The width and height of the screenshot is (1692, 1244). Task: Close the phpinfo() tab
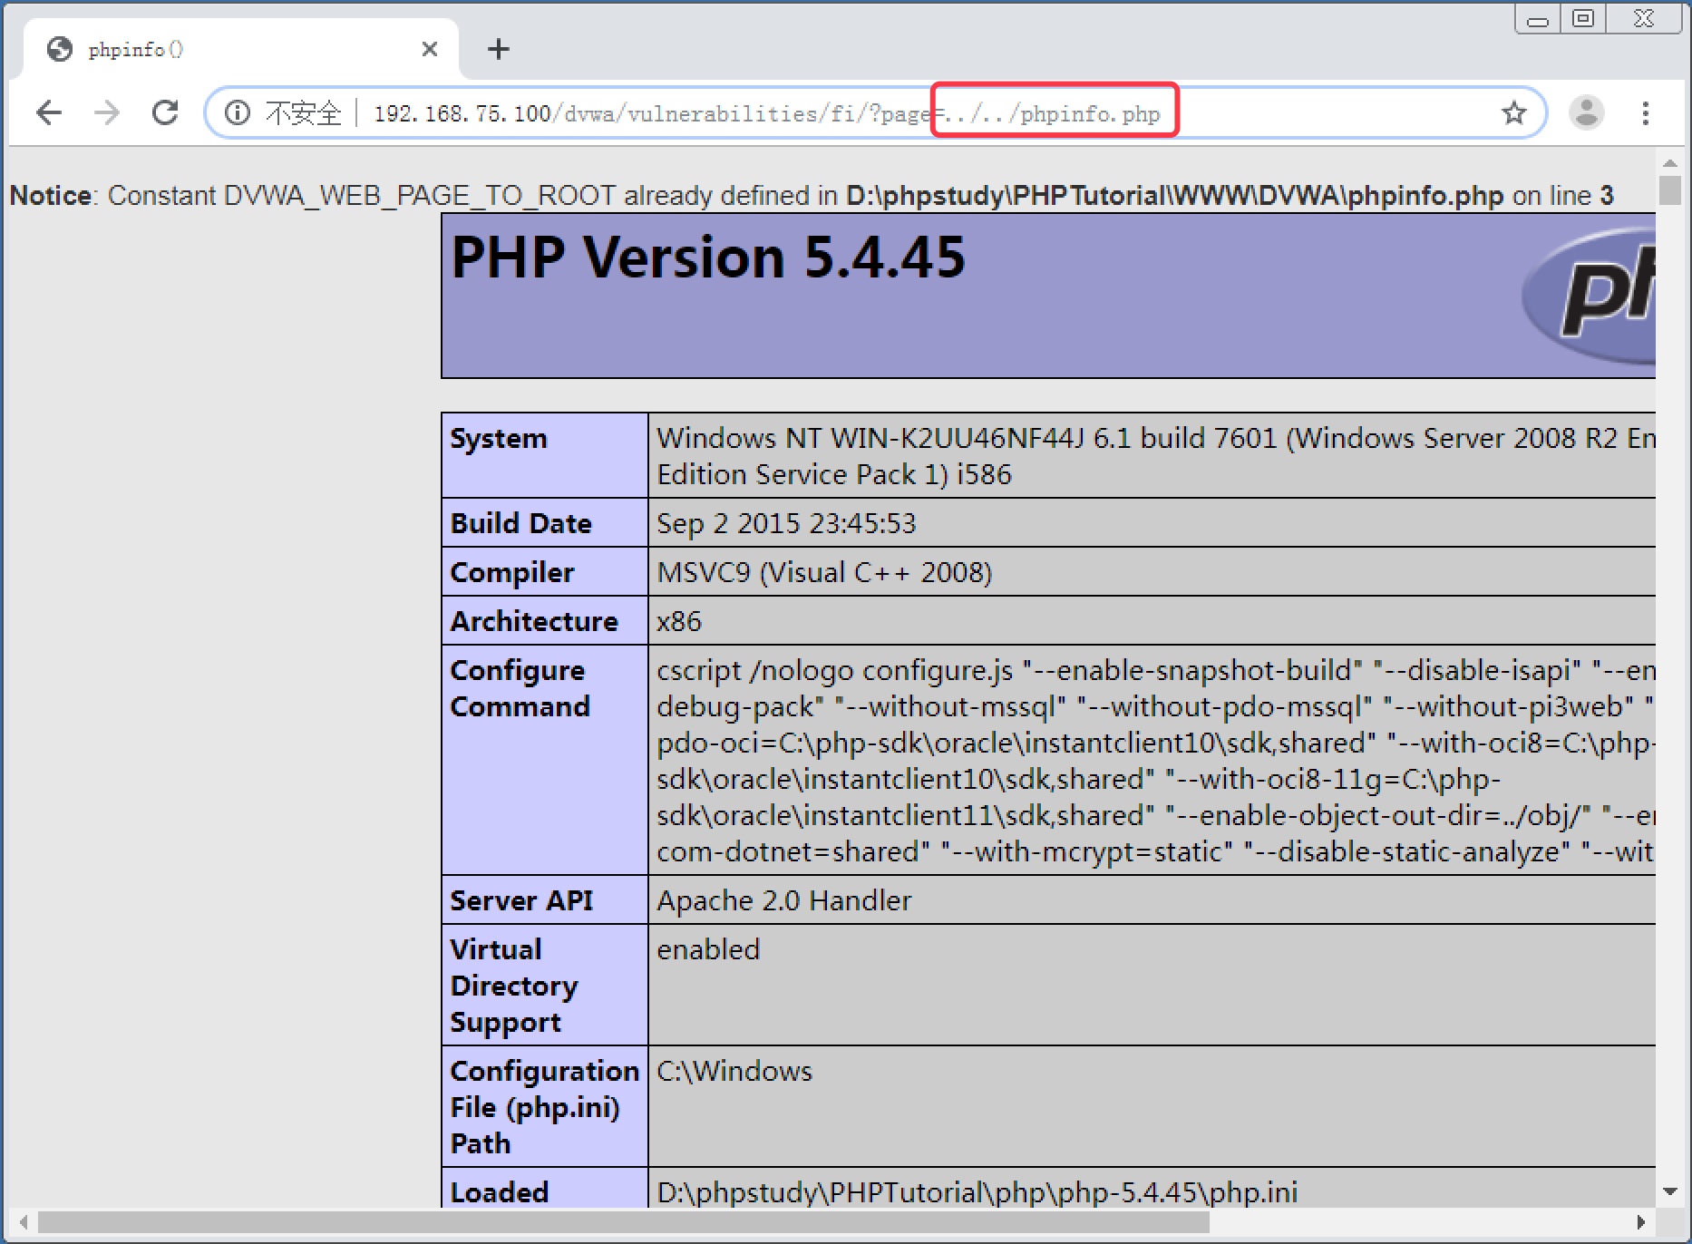(430, 49)
